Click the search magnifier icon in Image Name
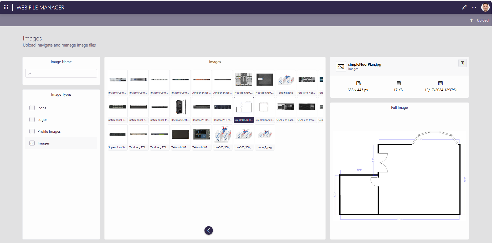 point(29,73)
